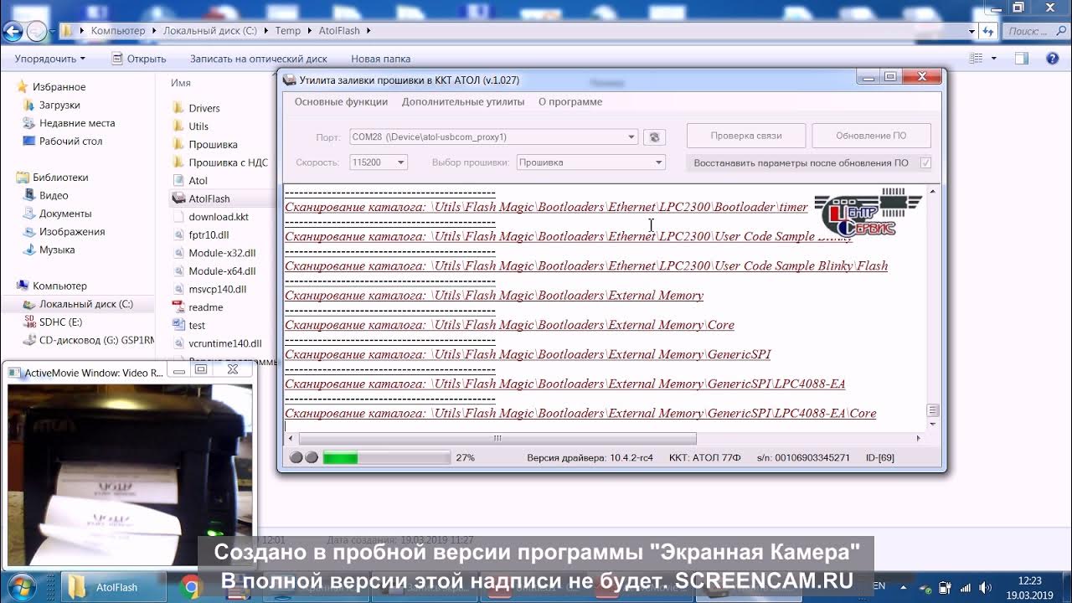Open the О программе menu
The width and height of the screenshot is (1072, 603).
pos(570,101)
